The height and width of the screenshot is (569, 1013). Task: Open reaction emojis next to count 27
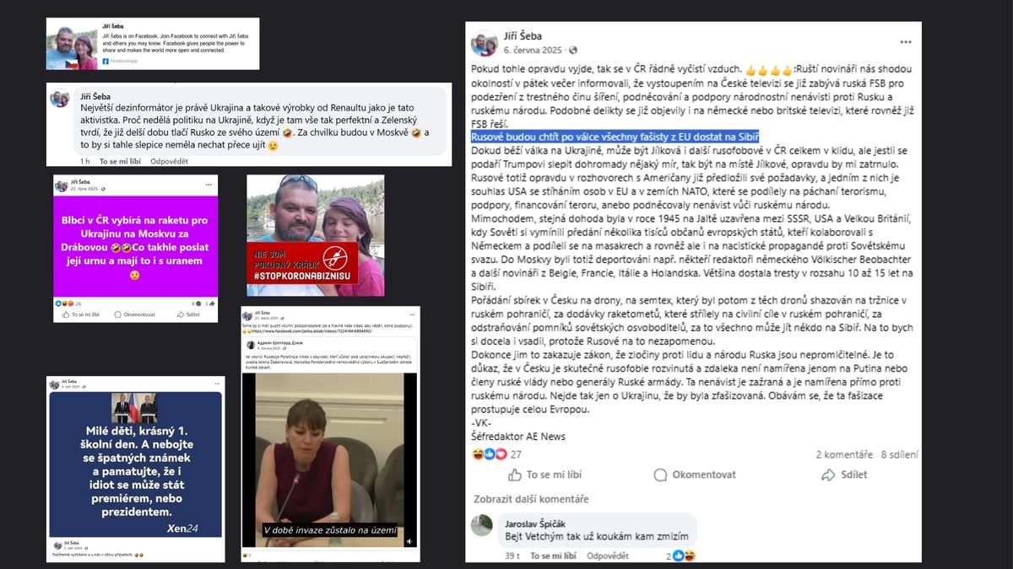point(490,454)
